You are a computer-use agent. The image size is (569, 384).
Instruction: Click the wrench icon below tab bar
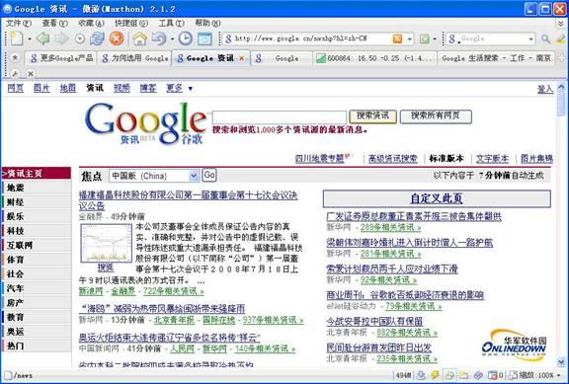(15, 74)
